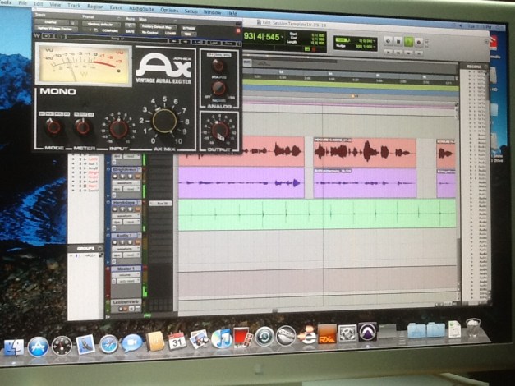Click the plugin Compare button
Image resolution: width=515 pixels, height=386 pixels.
[110, 30]
